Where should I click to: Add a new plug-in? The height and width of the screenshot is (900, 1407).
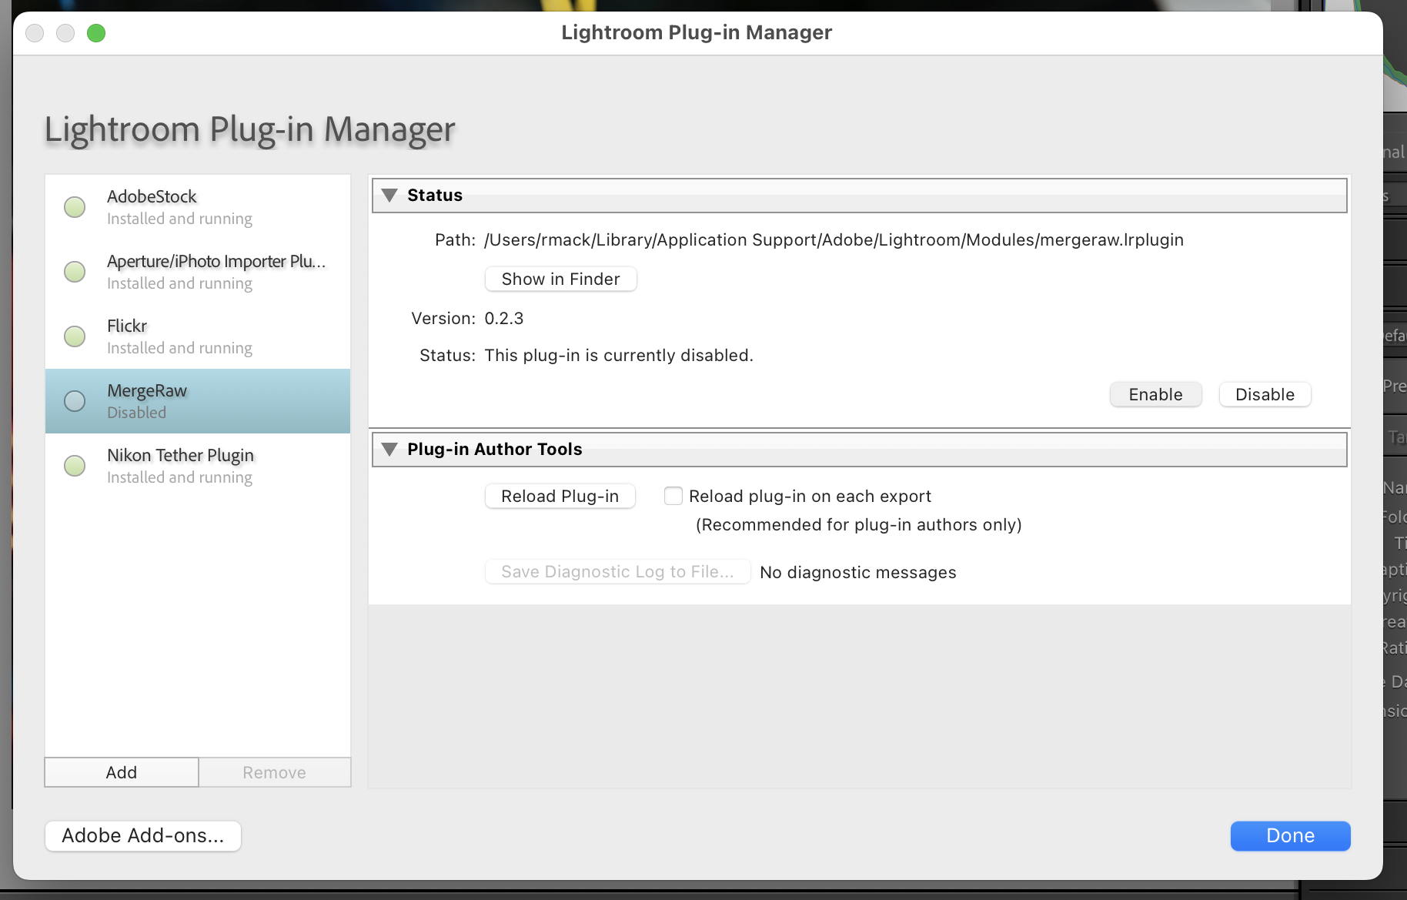click(121, 771)
